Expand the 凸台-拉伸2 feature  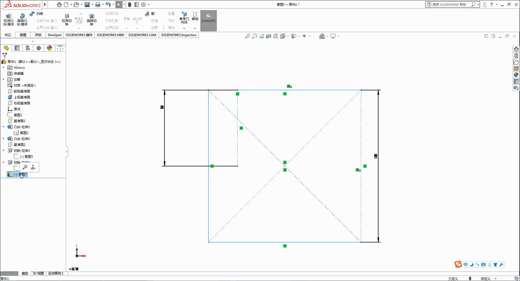coord(4,139)
